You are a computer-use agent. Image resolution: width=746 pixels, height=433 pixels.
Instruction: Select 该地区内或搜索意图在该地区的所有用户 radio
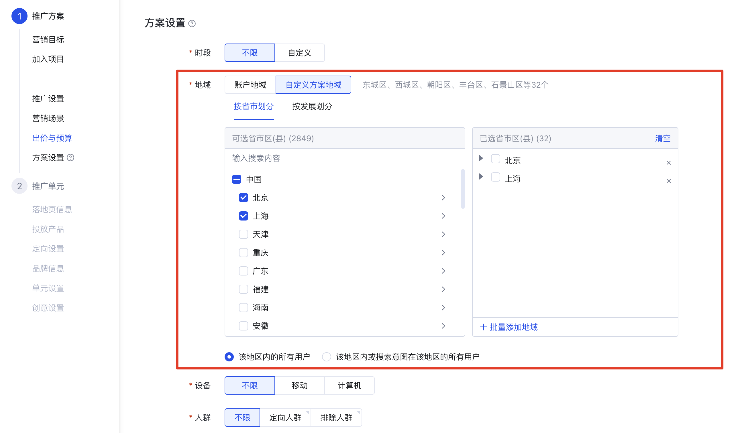pyautogui.click(x=326, y=357)
